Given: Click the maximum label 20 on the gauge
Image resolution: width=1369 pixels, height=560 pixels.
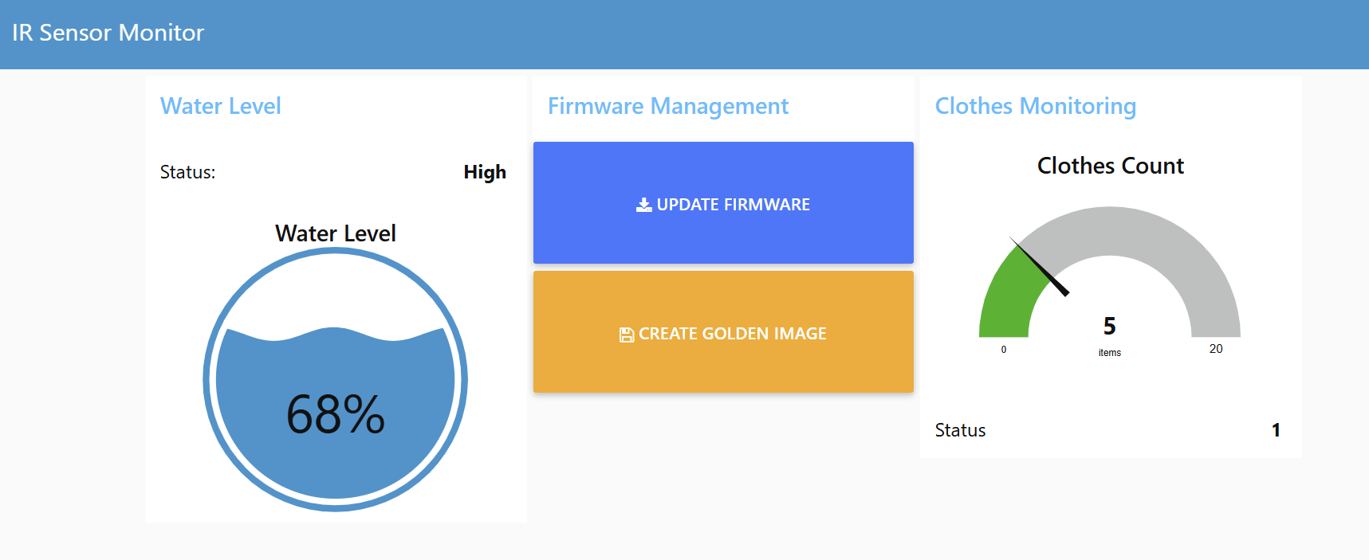Looking at the screenshot, I should (1215, 349).
